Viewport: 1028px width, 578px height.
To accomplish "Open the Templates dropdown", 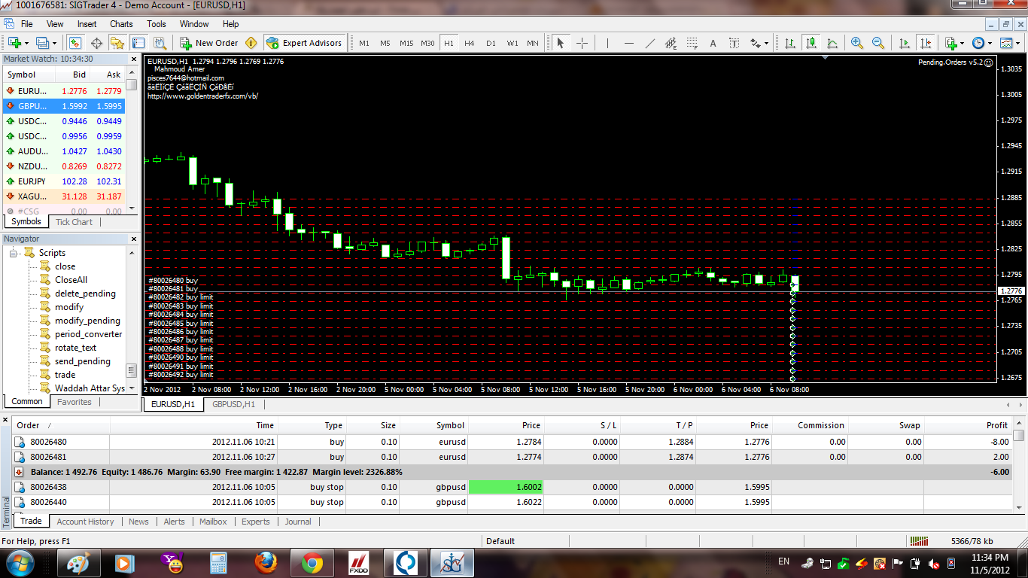I will point(1008,43).
